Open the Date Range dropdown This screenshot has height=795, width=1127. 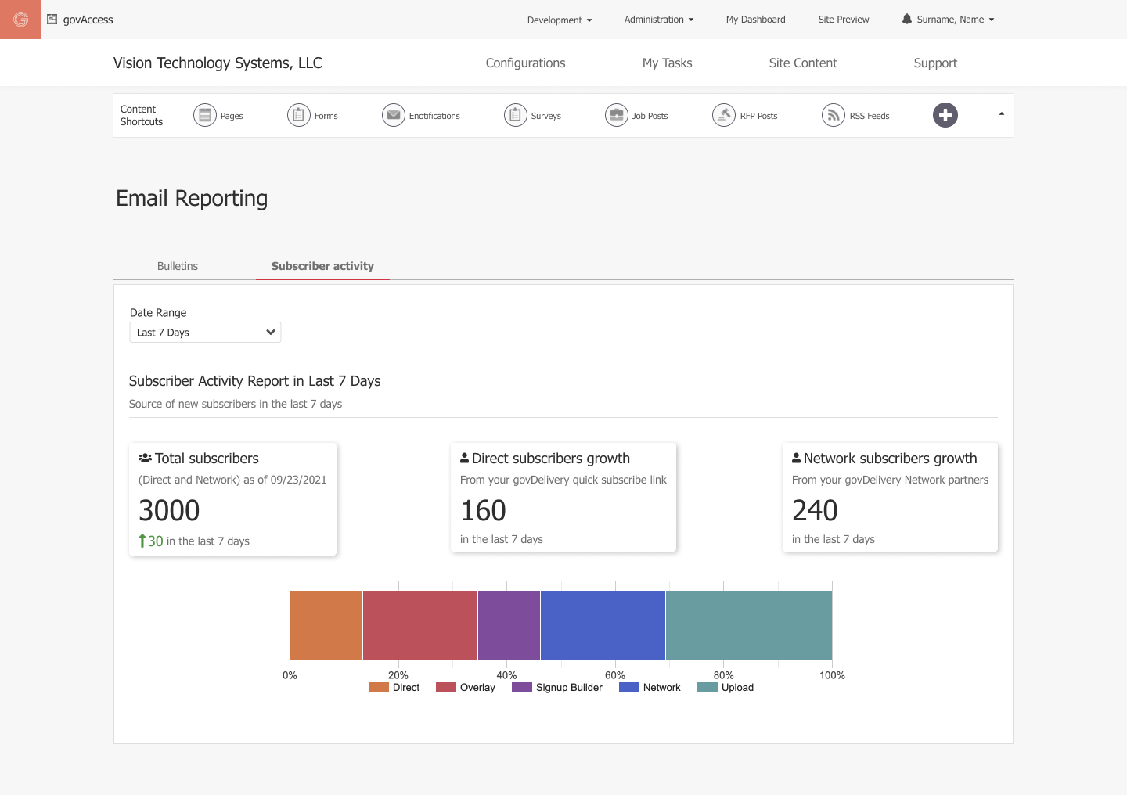click(x=205, y=332)
